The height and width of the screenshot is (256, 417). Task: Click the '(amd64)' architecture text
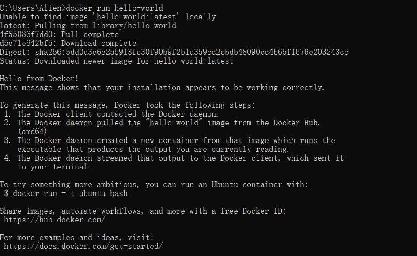[33, 132]
